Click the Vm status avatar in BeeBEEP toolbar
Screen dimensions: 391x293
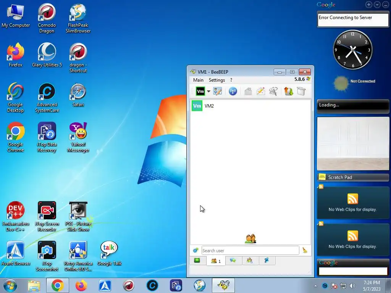(200, 91)
